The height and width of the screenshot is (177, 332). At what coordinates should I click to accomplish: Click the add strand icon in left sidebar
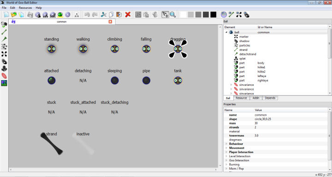point(4,32)
